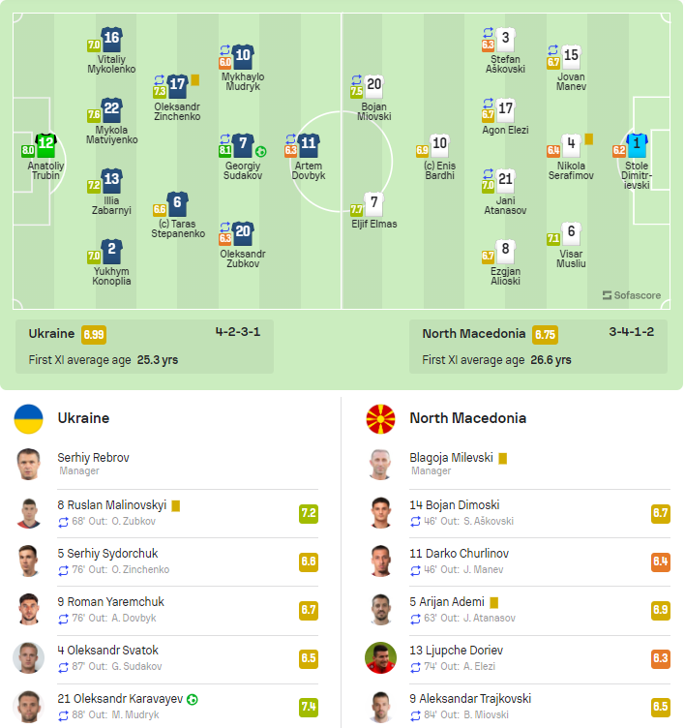Click Eljif Elmas number 7 jersey
Screen dimensions: 685x728
[x=374, y=204]
